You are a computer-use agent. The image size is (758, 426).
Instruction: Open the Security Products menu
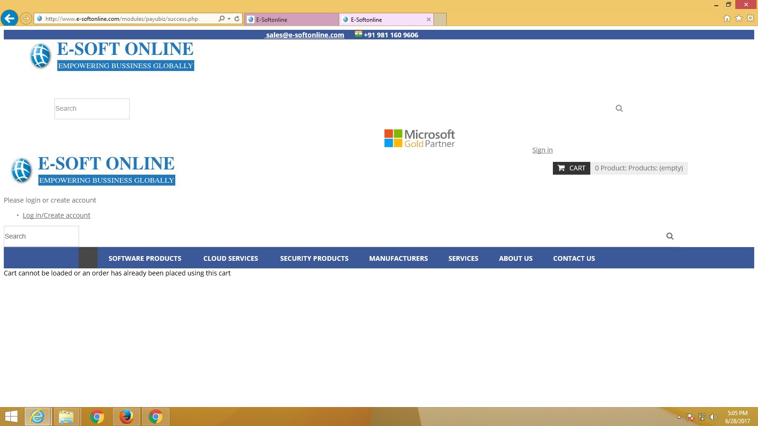pyautogui.click(x=314, y=258)
